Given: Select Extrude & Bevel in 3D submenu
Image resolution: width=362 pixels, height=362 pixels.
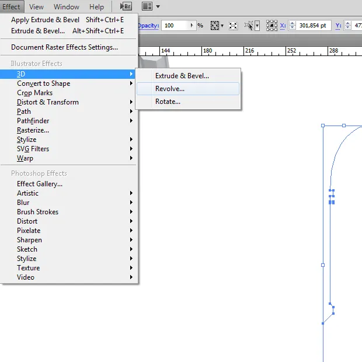Looking at the screenshot, I should (x=182, y=76).
